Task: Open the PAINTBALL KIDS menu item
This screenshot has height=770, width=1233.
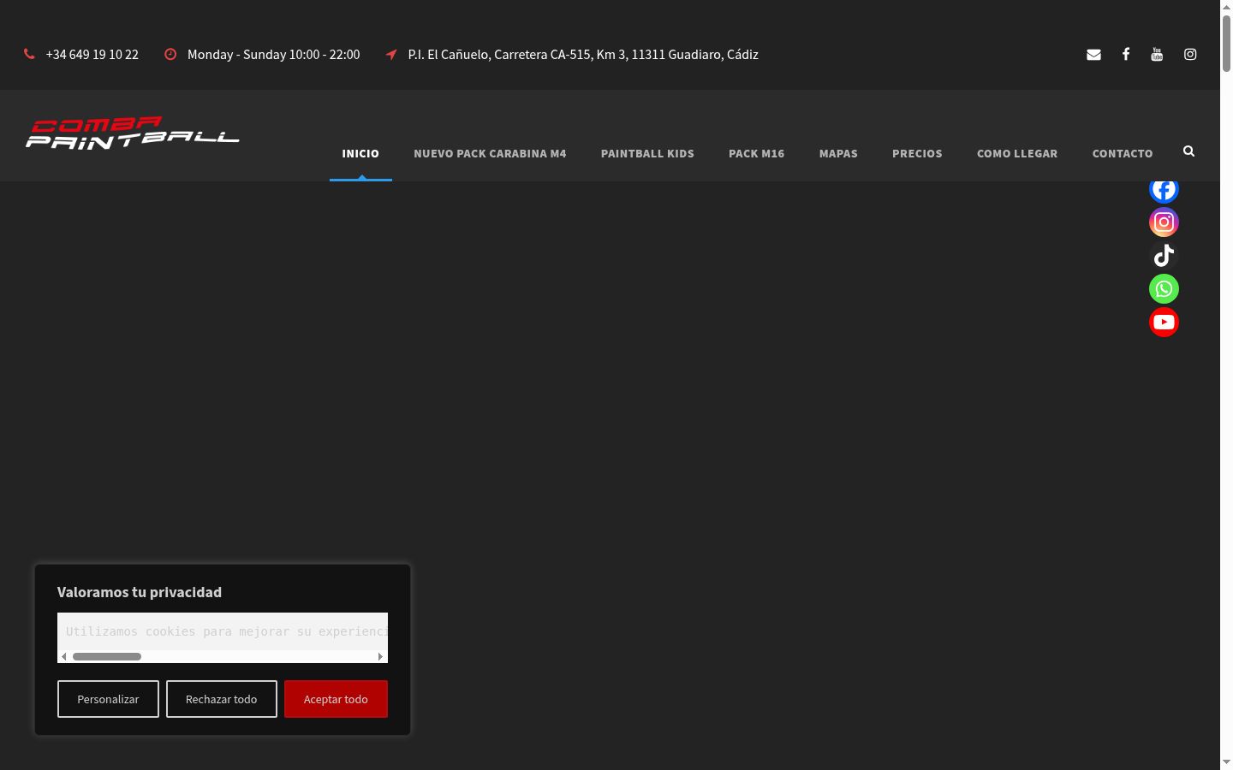Action: click(647, 153)
